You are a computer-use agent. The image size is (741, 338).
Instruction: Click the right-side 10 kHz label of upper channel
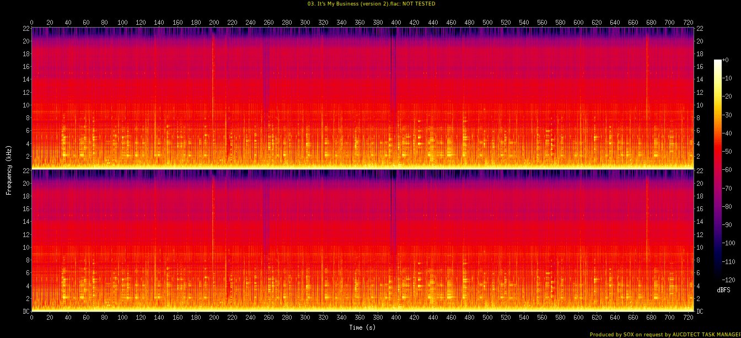pos(699,105)
